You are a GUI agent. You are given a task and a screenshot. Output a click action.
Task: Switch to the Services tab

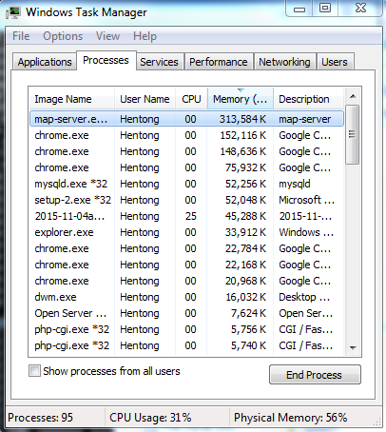[x=159, y=62]
